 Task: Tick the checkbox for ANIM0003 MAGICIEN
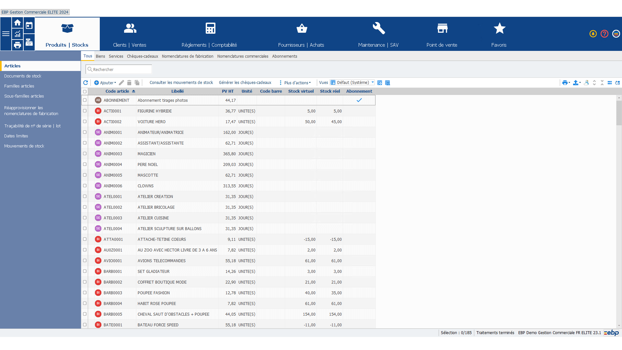(x=85, y=154)
